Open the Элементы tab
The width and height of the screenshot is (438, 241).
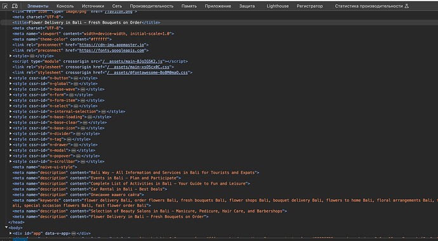pos(37,6)
